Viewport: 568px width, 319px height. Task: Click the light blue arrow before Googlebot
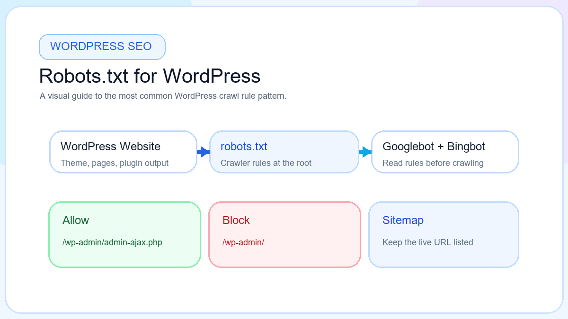[365, 152]
